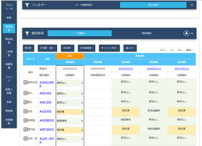Screen dimensions: 202x146
Task: Click 次へ to go to next records
Action: point(180,50)
